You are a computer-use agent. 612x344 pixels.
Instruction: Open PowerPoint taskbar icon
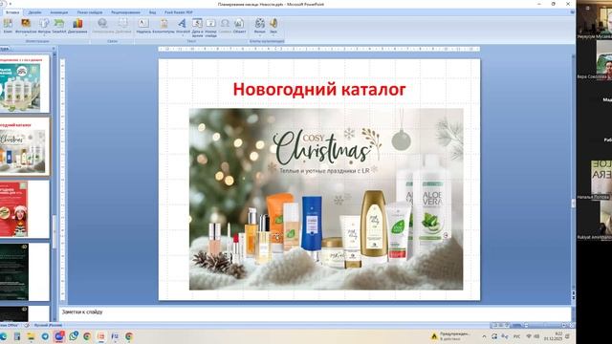101,336
